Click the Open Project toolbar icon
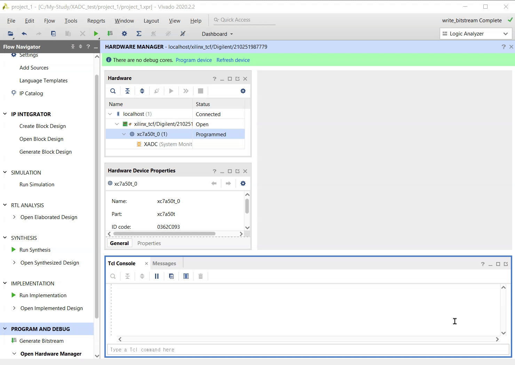The height and width of the screenshot is (365, 515). click(10, 34)
